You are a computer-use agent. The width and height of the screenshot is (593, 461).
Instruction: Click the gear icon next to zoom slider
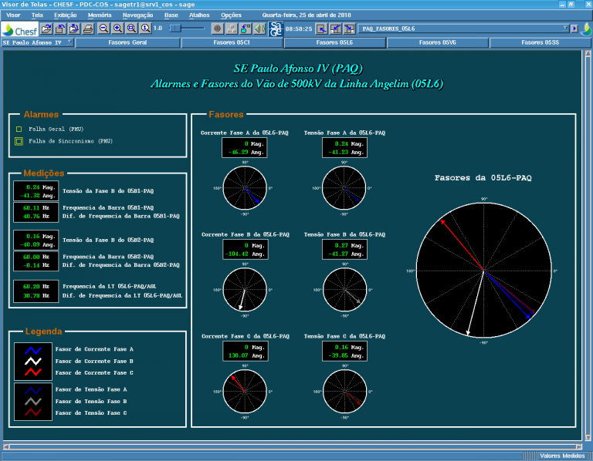(217, 29)
